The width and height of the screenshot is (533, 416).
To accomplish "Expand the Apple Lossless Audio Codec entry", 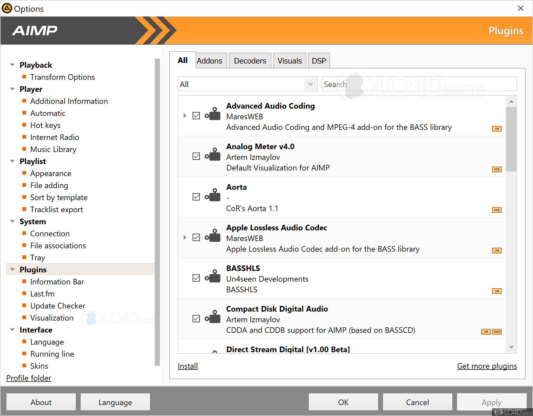I will pos(184,237).
